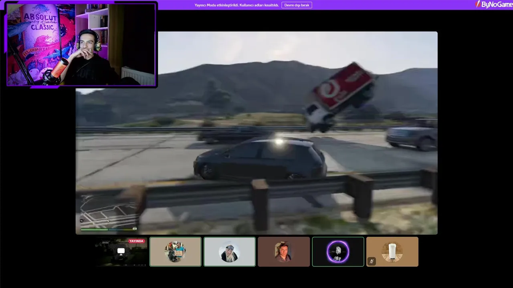Click the 'Yayıncı Modu etkinleştirildi' notice text
The height and width of the screenshot is (288, 513).
[x=236, y=5]
